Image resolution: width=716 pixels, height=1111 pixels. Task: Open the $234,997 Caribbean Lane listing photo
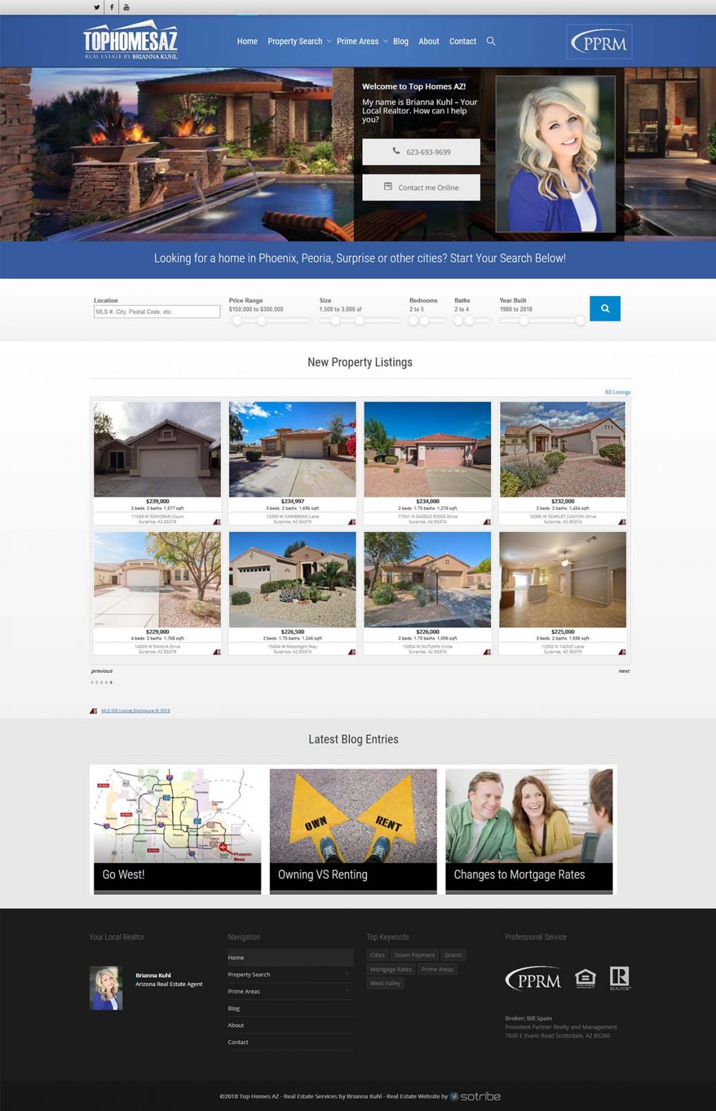292,449
